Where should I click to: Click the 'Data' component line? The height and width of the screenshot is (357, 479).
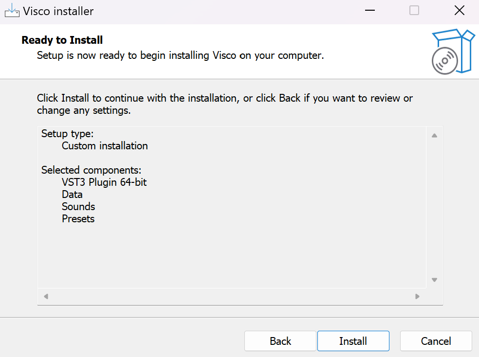(x=72, y=195)
